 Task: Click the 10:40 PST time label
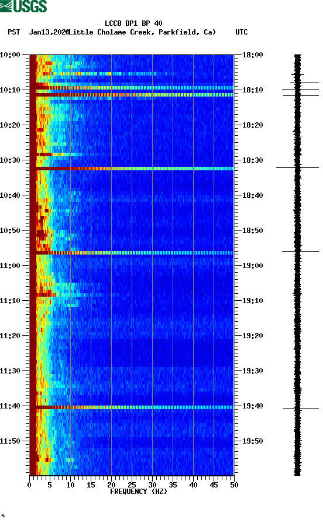coord(11,195)
